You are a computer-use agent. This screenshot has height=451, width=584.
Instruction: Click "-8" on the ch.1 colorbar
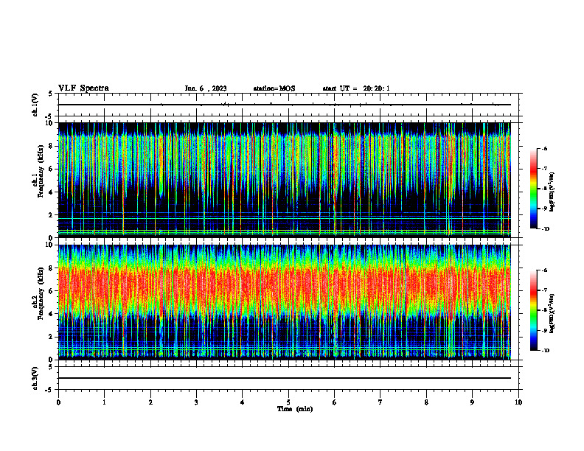click(x=544, y=189)
